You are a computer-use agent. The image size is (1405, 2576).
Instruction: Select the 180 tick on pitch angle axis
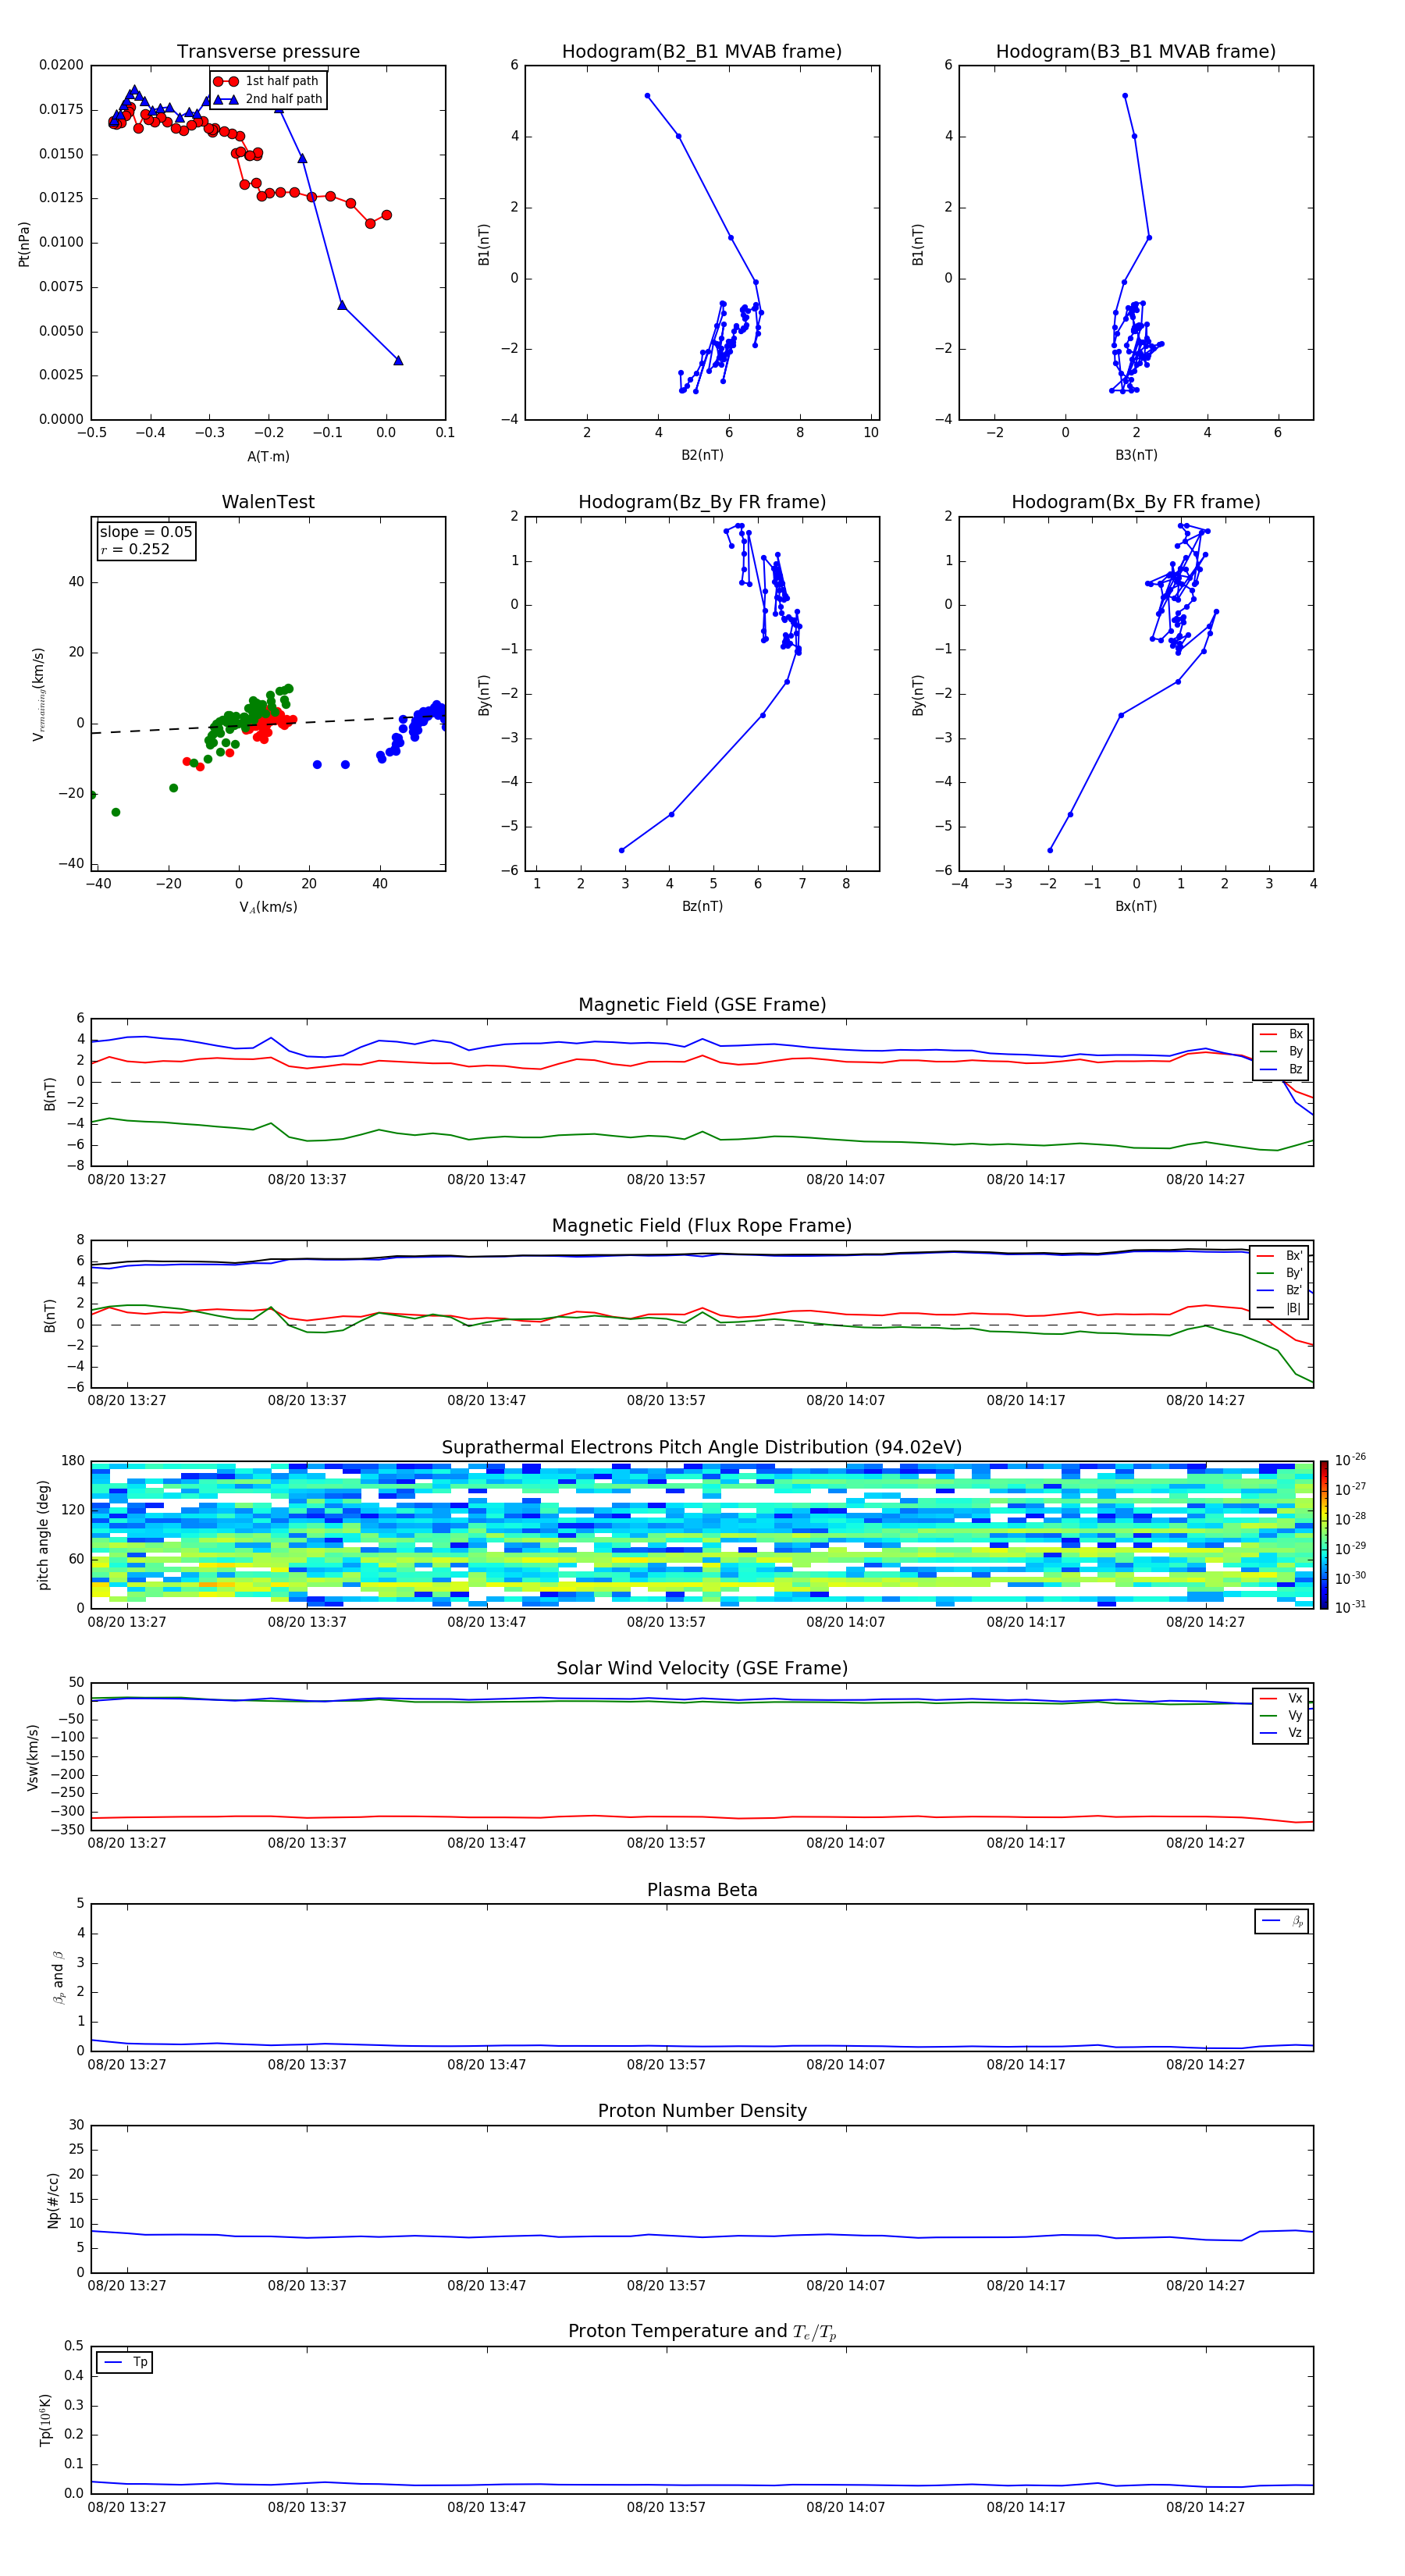point(73,1461)
